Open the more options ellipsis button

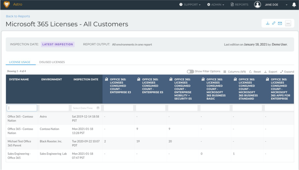pos(288,23)
